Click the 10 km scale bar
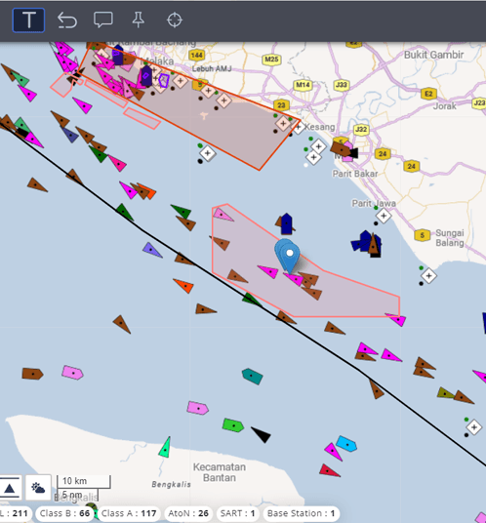The image size is (486, 523). tap(83, 482)
